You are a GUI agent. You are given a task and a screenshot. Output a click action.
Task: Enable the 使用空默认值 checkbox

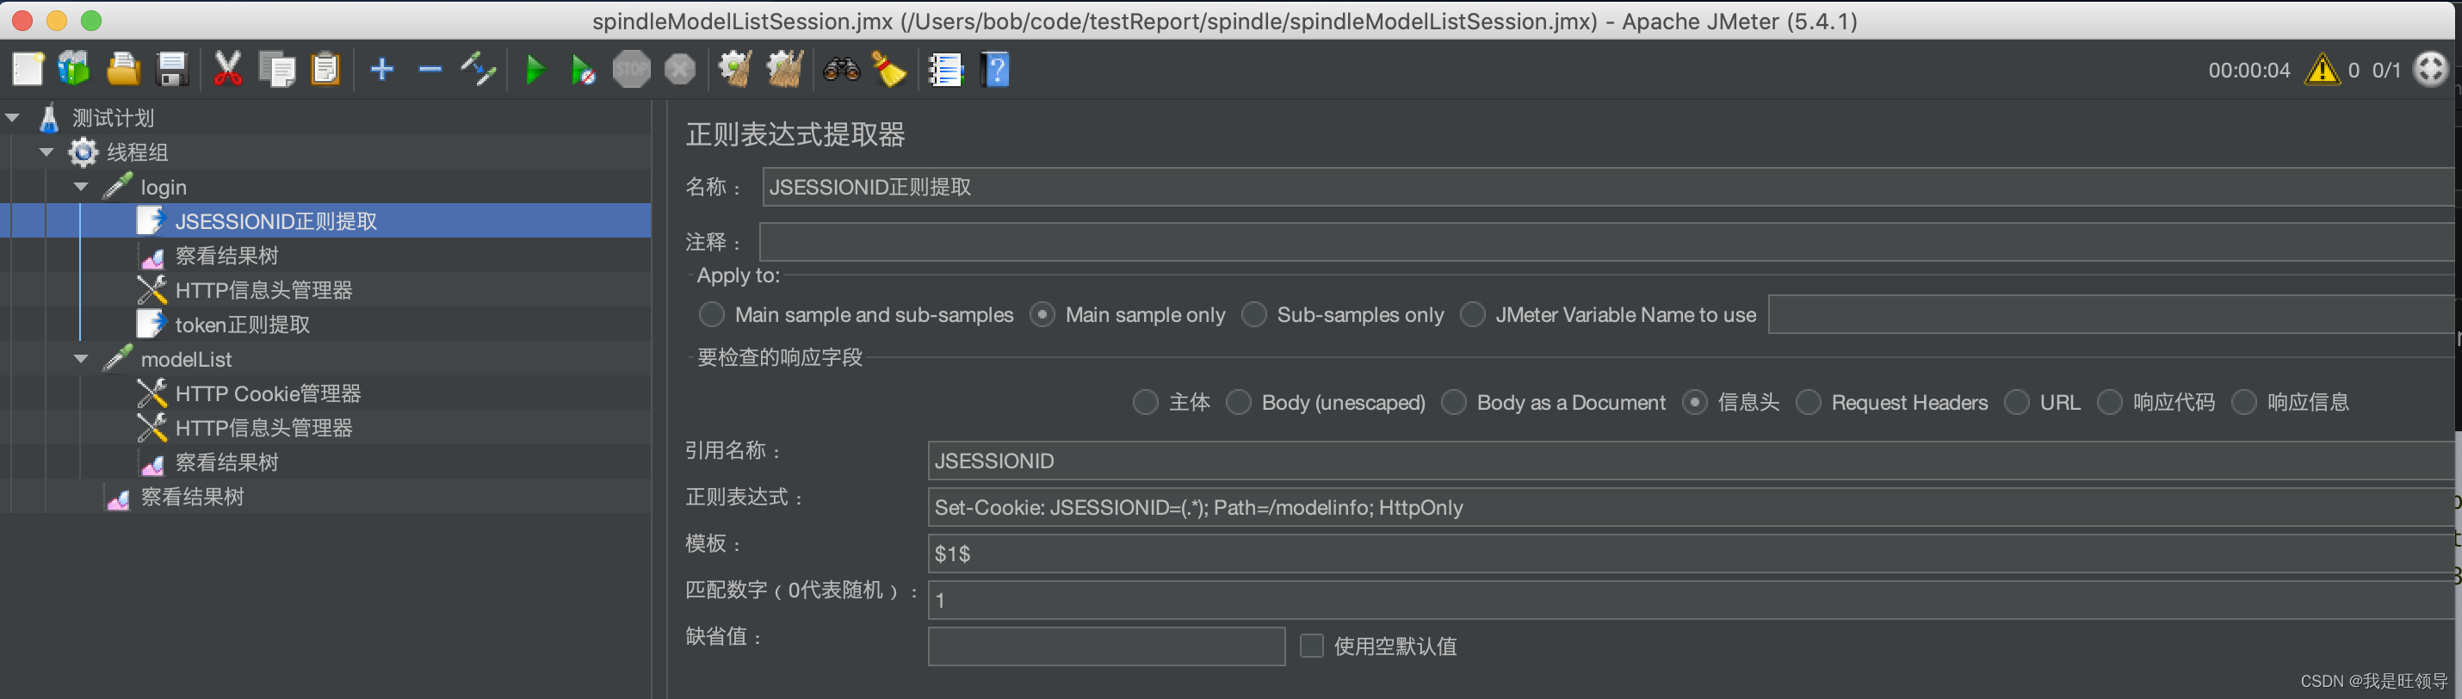[x=1311, y=646]
